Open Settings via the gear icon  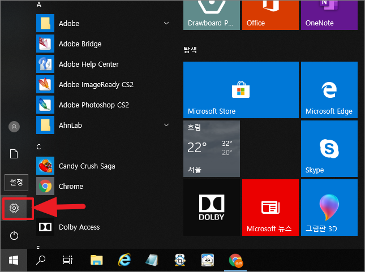[14, 208]
